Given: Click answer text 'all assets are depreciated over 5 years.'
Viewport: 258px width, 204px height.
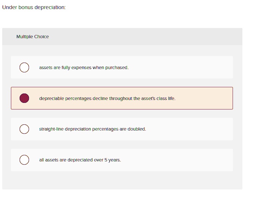Looking at the screenshot, I should pyautogui.click(x=80, y=160).
